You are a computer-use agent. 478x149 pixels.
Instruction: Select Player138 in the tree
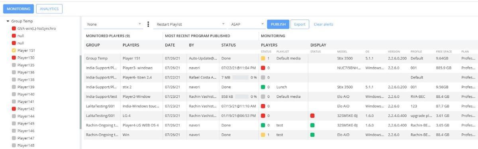(25, 79)
